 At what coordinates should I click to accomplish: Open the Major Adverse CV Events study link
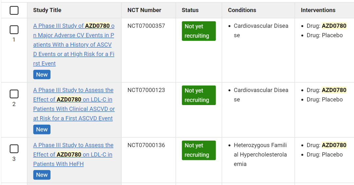click(x=74, y=44)
